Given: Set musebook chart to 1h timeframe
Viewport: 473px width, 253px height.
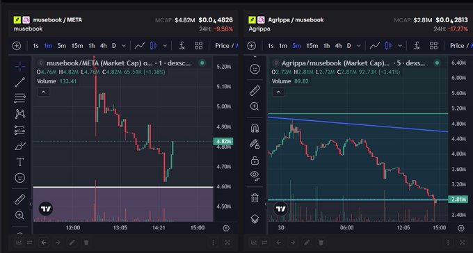Looking at the screenshot, I should click(91, 46).
